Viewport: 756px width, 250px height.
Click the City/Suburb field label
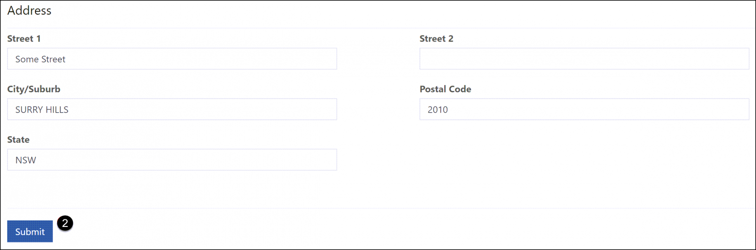tap(34, 89)
